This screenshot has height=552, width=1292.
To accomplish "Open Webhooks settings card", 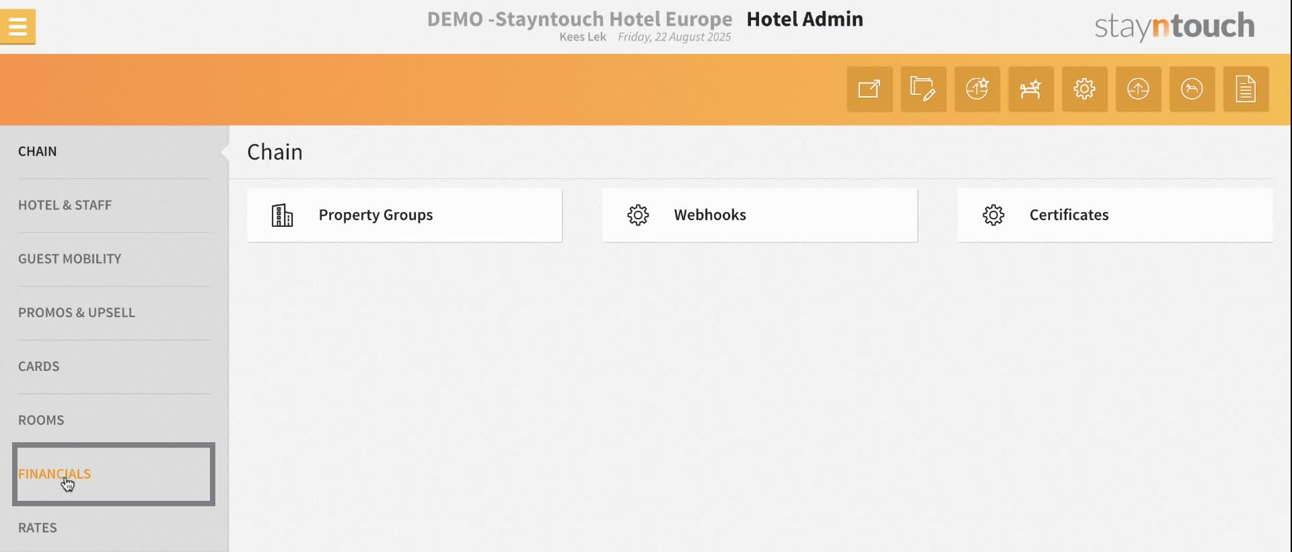I will point(760,215).
